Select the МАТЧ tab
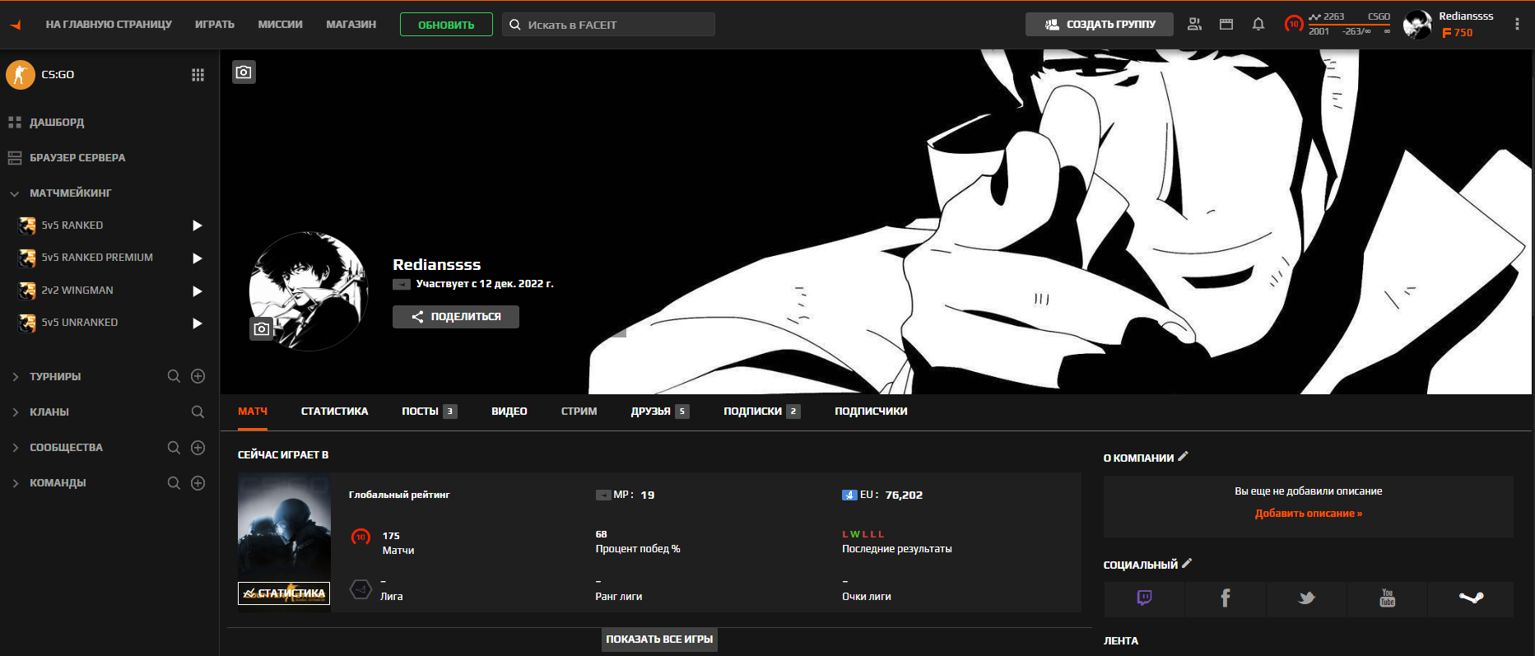The width and height of the screenshot is (1535, 656). pyautogui.click(x=253, y=412)
